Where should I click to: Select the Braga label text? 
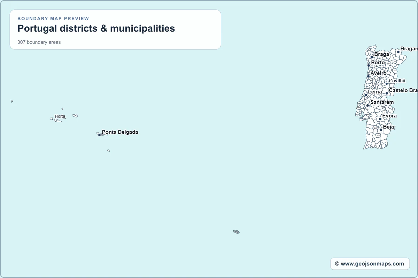[x=382, y=54]
